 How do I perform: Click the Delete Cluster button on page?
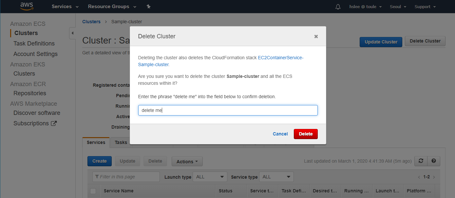click(x=425, y=41)
